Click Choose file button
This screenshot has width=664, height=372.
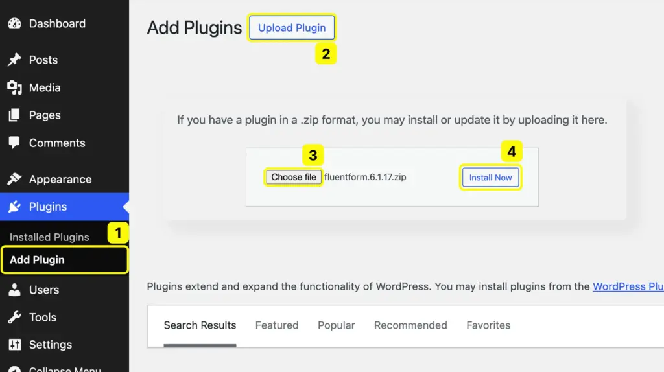[x=294, y=177]
